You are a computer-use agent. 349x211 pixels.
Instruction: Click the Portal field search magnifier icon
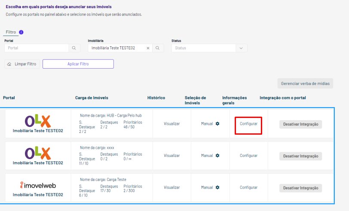coord(74,48)
